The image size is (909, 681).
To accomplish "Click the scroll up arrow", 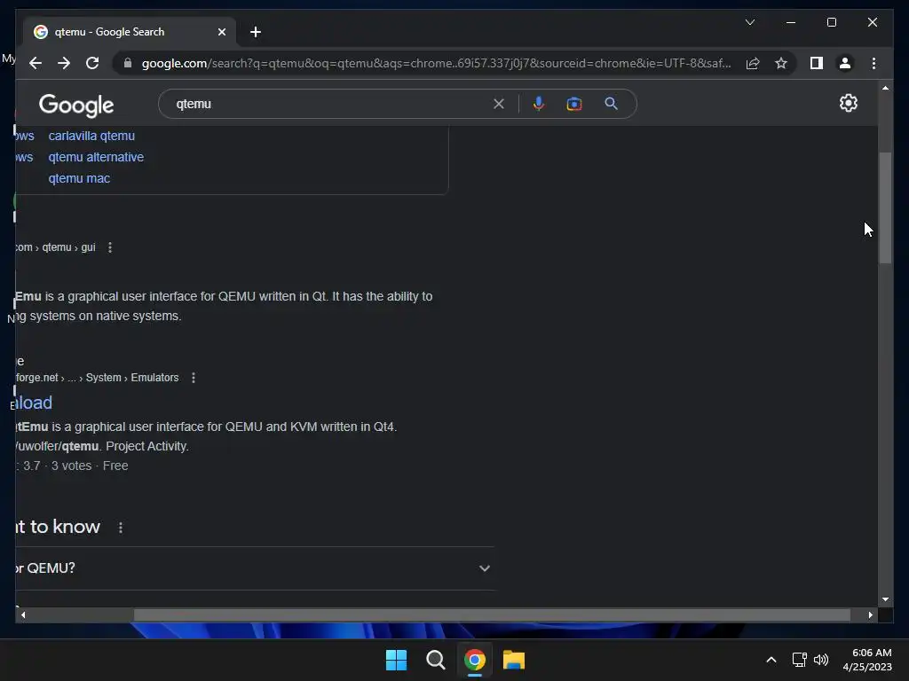I will tap(885, 88).
